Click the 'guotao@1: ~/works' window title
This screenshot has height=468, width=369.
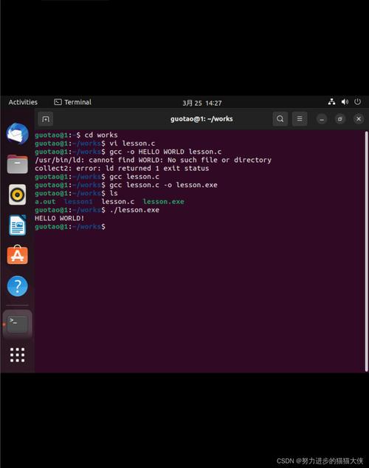201,119
